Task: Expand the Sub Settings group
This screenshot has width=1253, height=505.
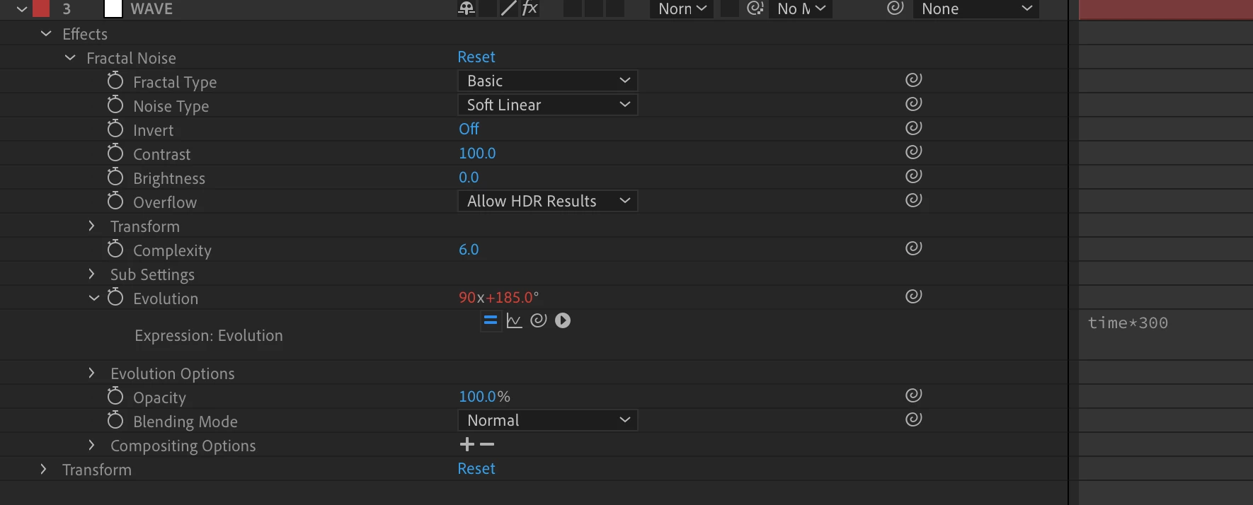Action: pos(91,274)
